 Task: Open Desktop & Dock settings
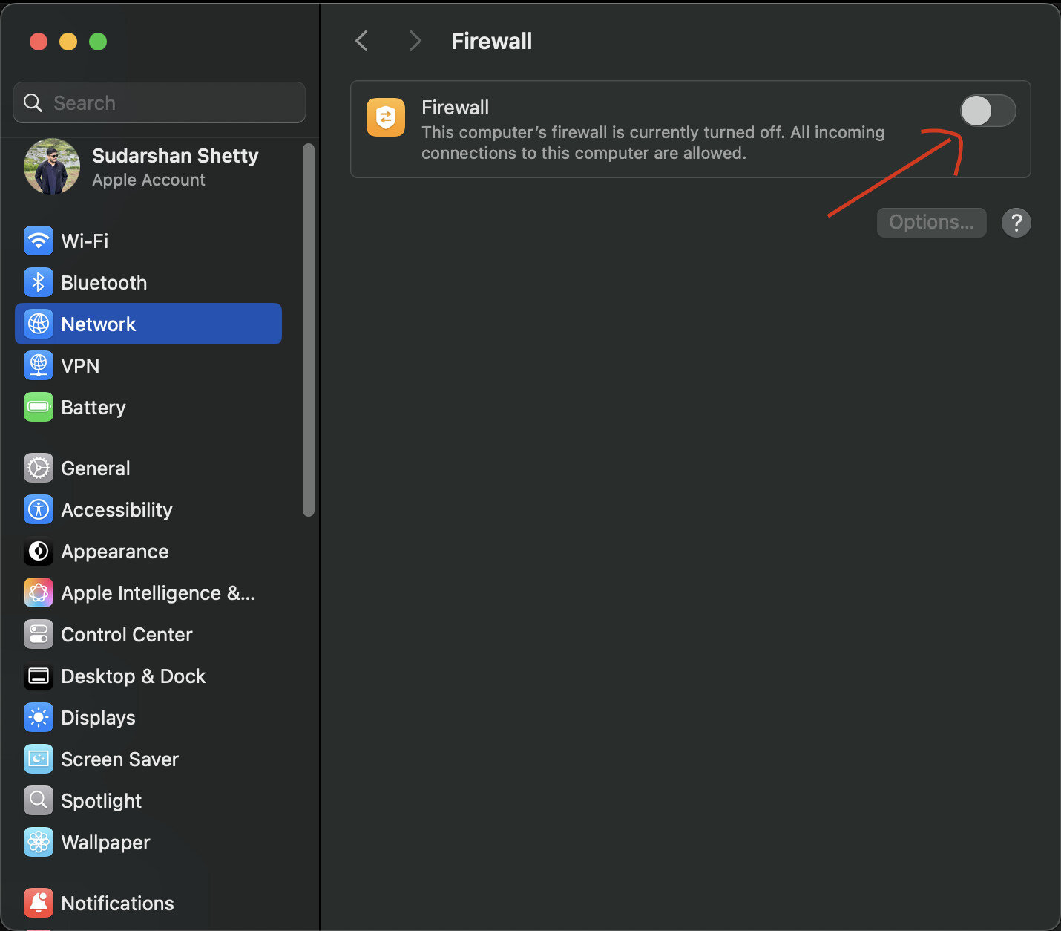[x=134, y=676]
